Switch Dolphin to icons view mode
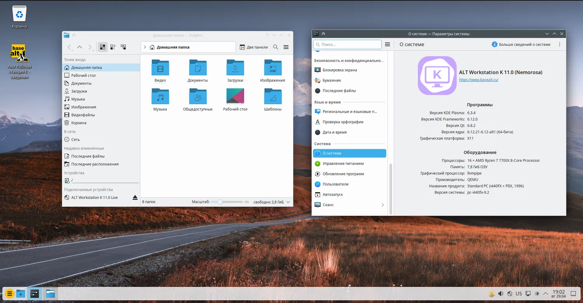This screenshot has width=583, height=303. tap(103, 47)
